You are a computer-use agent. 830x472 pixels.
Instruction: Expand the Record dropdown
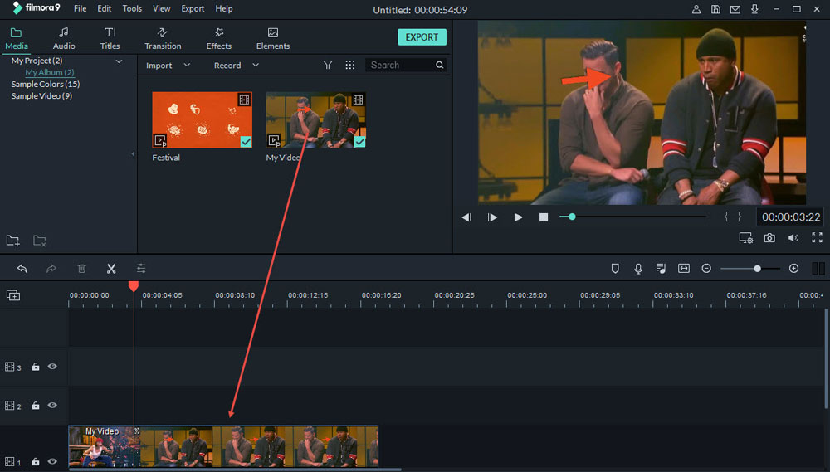pyautogui.click(x=236, y=66)
